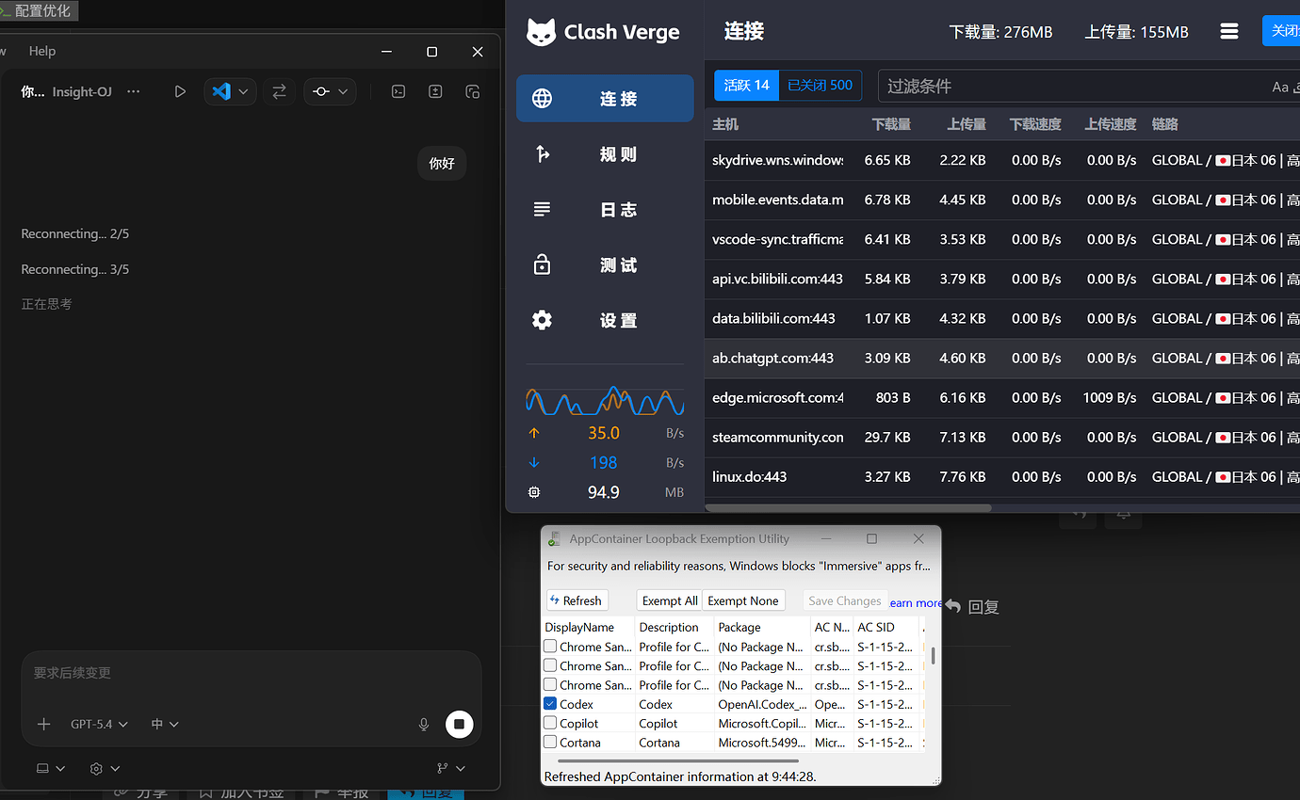Viewport: 1300px width, 800px height.
Task: Open 设置 in Clash Verge sidebar
Action: tap(605, 320)
